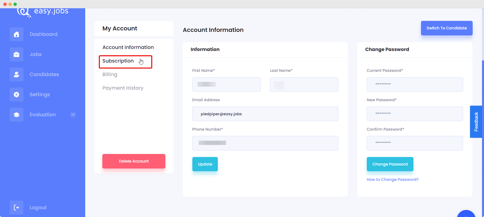Open the Dashboard using the home icon

click(x=16, y=34)
